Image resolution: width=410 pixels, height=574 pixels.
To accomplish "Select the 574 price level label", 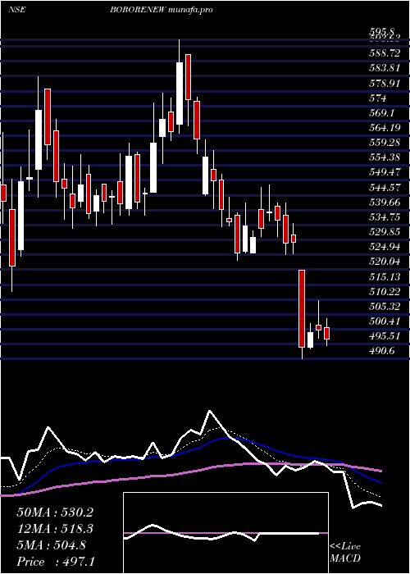I will (378, 98).
